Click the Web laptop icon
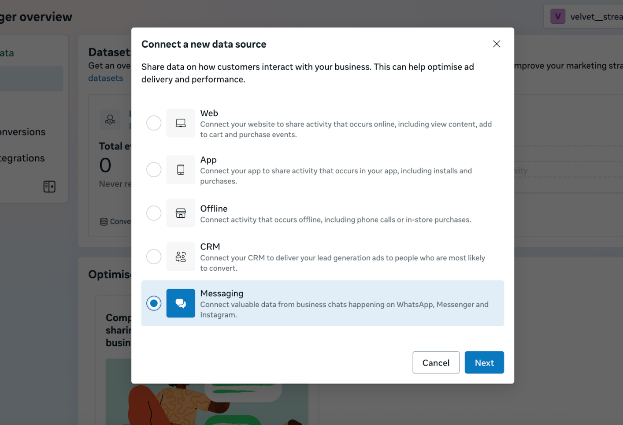Screen dimensions: 623x425 pos(181,123)
